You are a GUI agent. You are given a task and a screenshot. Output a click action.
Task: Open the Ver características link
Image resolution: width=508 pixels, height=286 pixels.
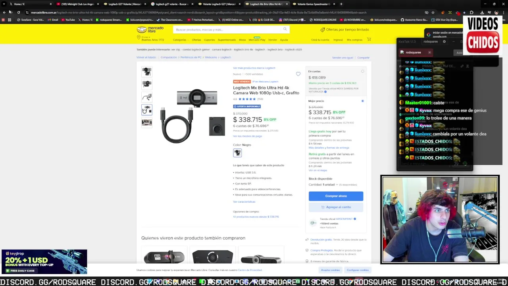244,202
